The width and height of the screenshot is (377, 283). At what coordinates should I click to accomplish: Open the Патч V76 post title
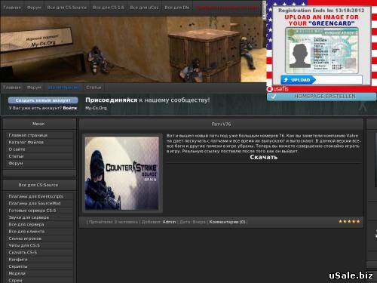(221, 125)
